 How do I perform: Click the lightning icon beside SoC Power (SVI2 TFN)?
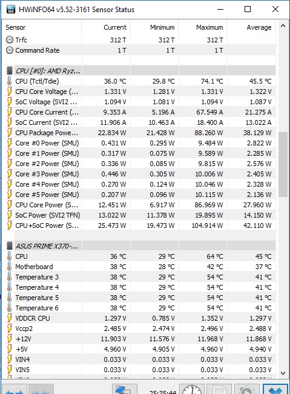tap(10, 215)
